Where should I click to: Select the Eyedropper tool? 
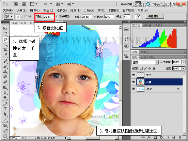pos(5,55)
